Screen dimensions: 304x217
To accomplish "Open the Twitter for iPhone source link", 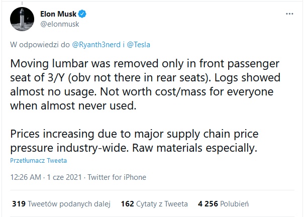I will (117, 177).
